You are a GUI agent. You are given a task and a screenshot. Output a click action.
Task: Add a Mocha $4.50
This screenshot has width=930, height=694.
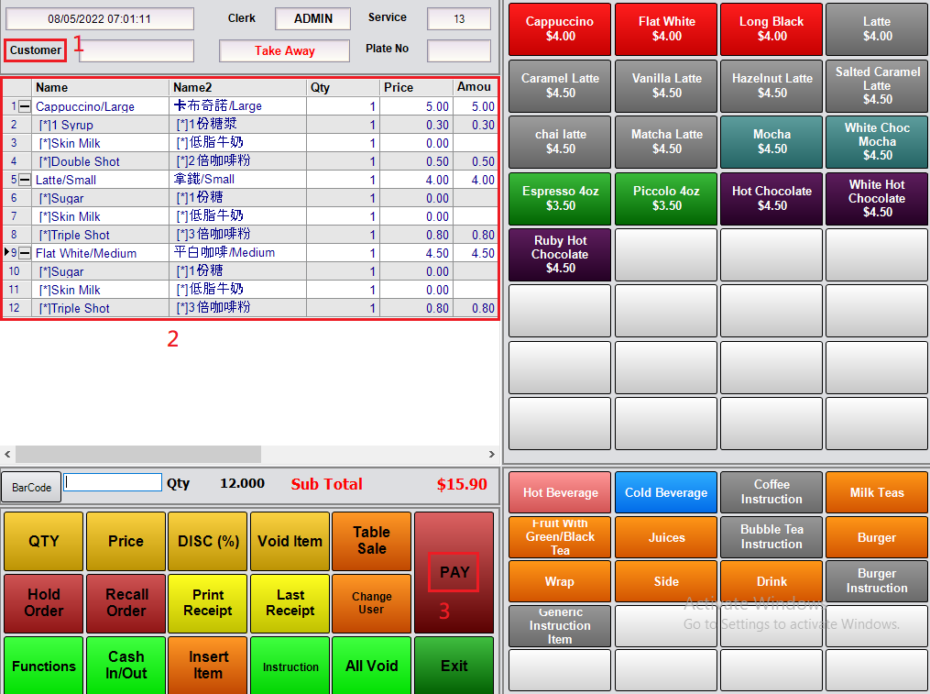pyautogui.click(x=771, y=142)
